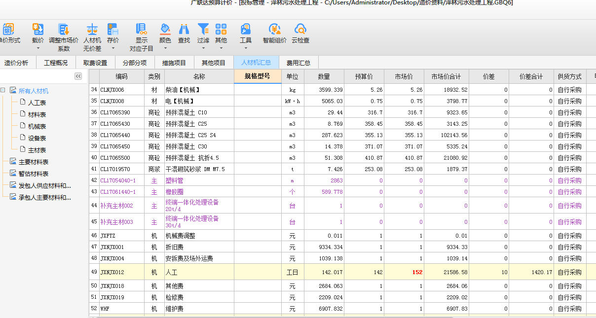The width and height of the screenshot is (596, 318).
Task: Switch to the 工程概况 tab
Action: point(56,63)
